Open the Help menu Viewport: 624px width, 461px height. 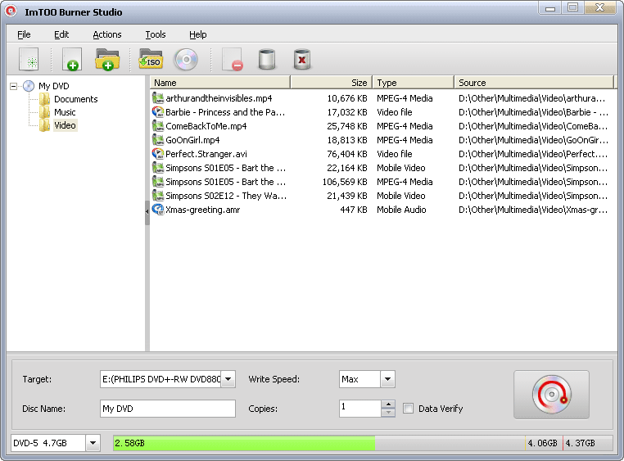coord(198,34)
